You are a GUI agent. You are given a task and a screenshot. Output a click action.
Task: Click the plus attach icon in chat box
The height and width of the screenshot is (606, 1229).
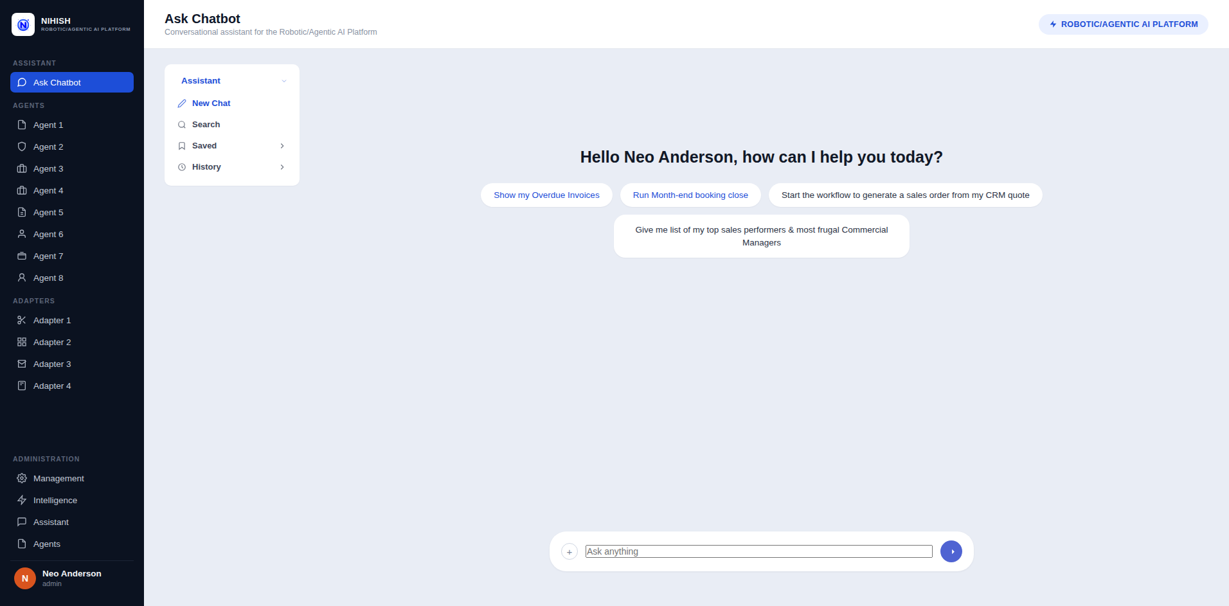coord(570,551)
